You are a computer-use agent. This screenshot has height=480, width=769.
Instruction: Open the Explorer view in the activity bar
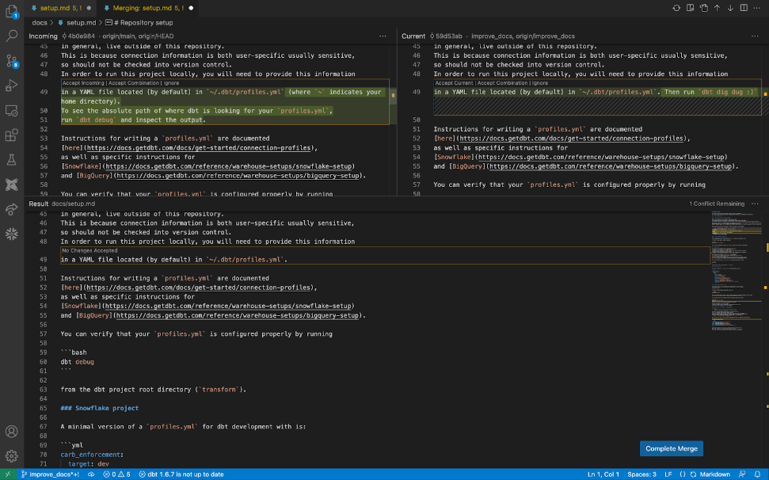pyautogui.click(x=11, y=11)
